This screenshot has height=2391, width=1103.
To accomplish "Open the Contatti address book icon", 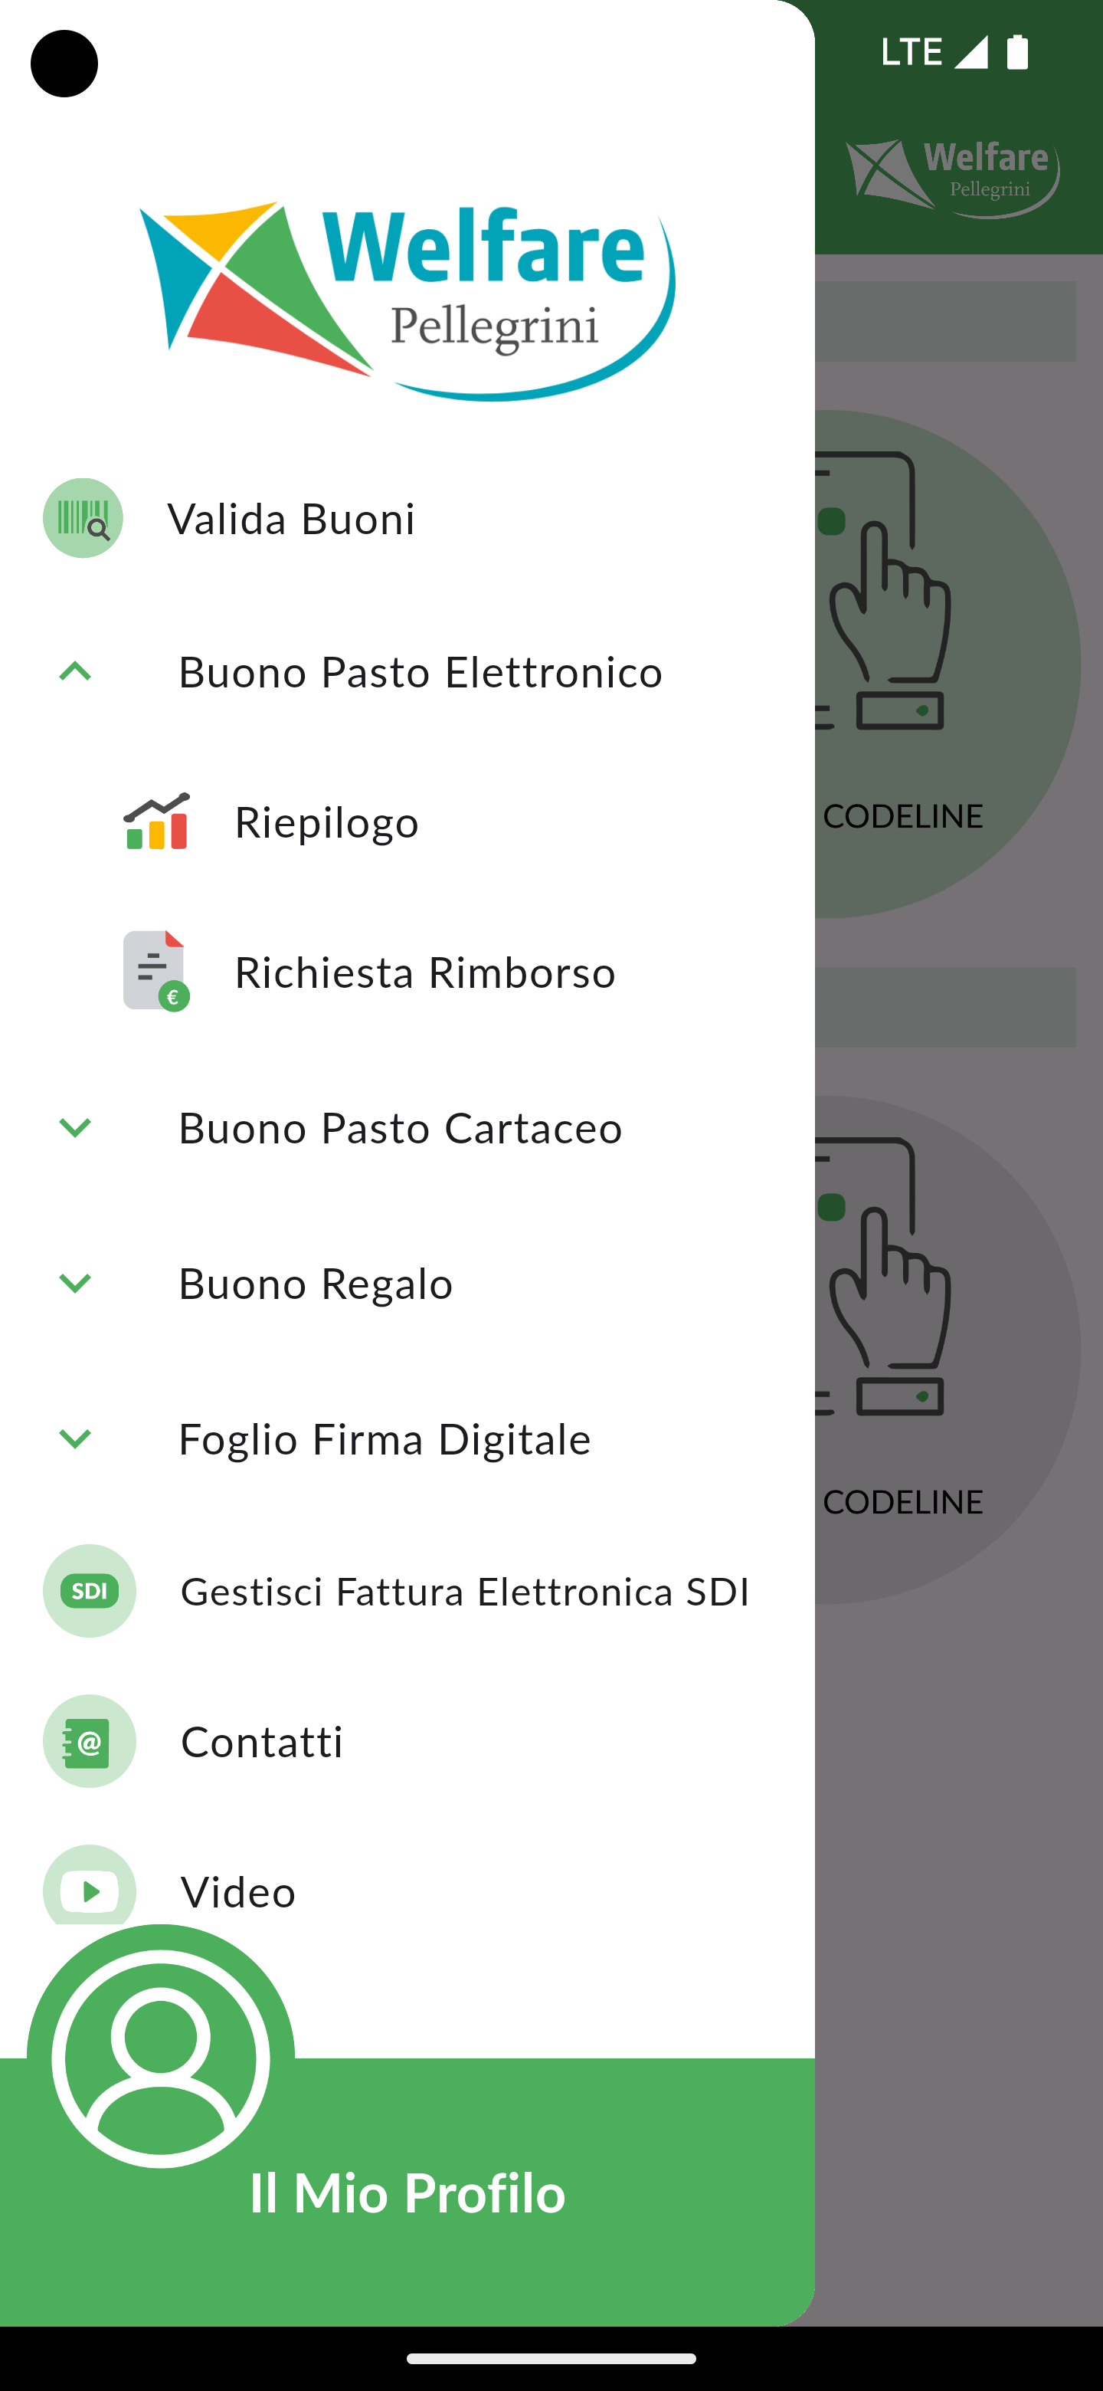I will pyautogui.click(x=89, y=1741).
